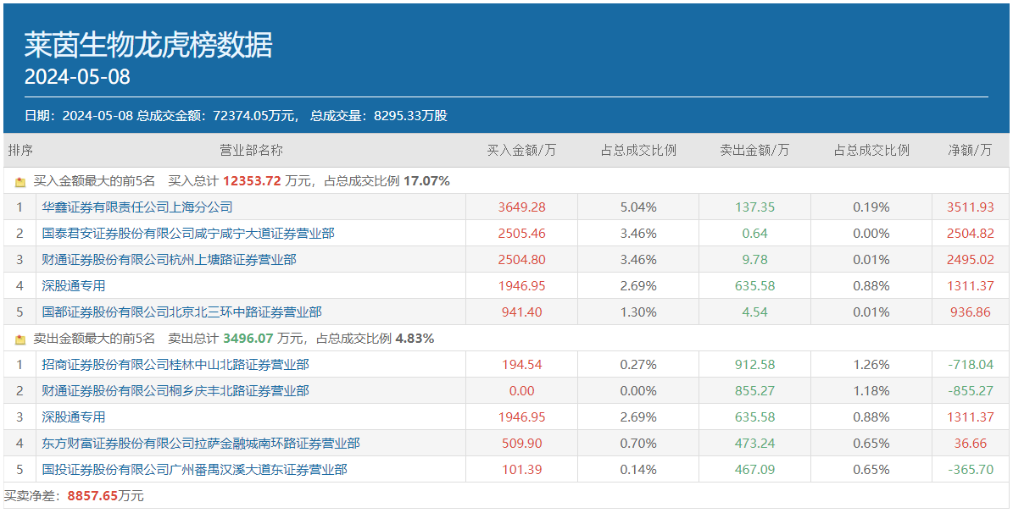Viewport: 1013px width, 513px height.
Task: Click sell amount 0.64
Action: click(755, 234)
